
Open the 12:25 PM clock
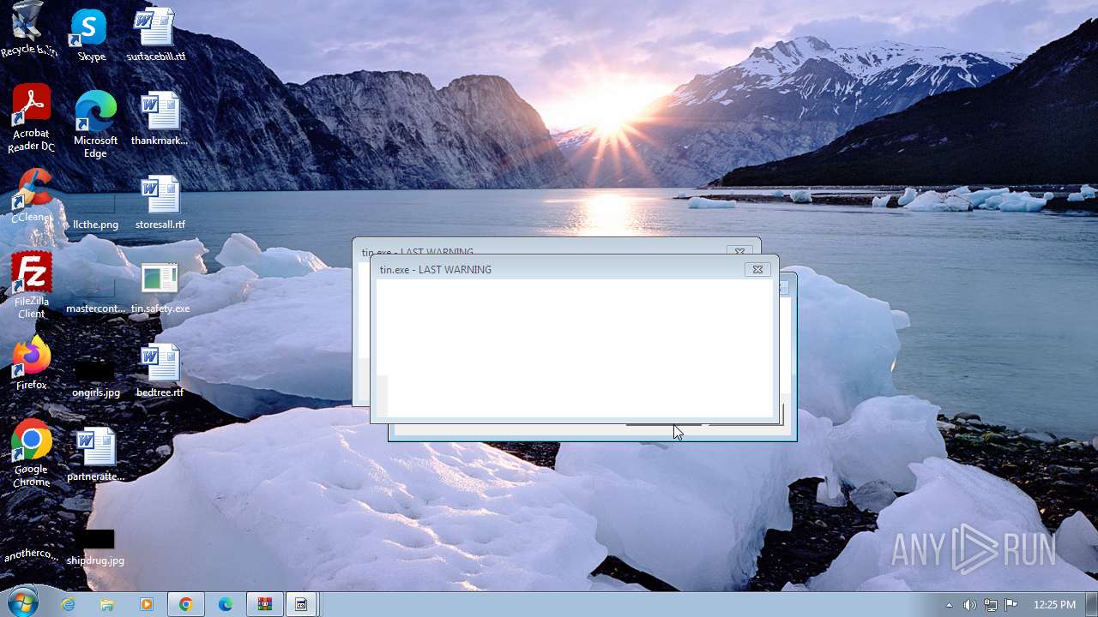(1054, 605)
